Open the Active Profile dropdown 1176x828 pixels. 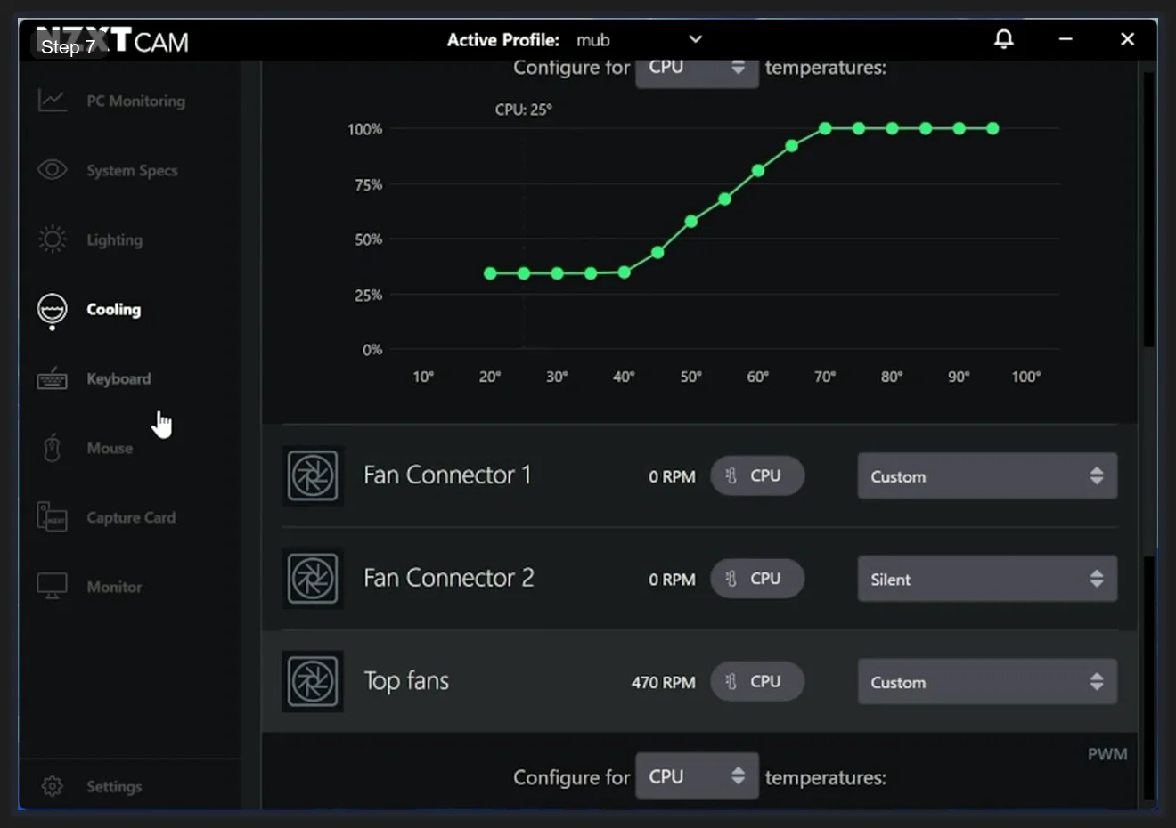tap(695, 39)
